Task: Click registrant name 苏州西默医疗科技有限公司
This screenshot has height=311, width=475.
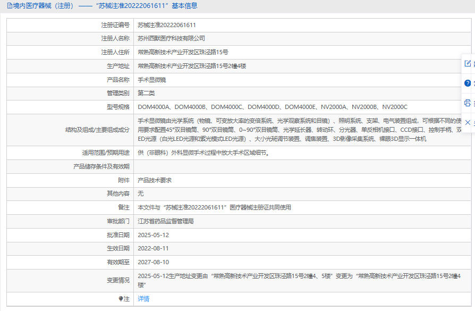Action: [x=171, y=39]
